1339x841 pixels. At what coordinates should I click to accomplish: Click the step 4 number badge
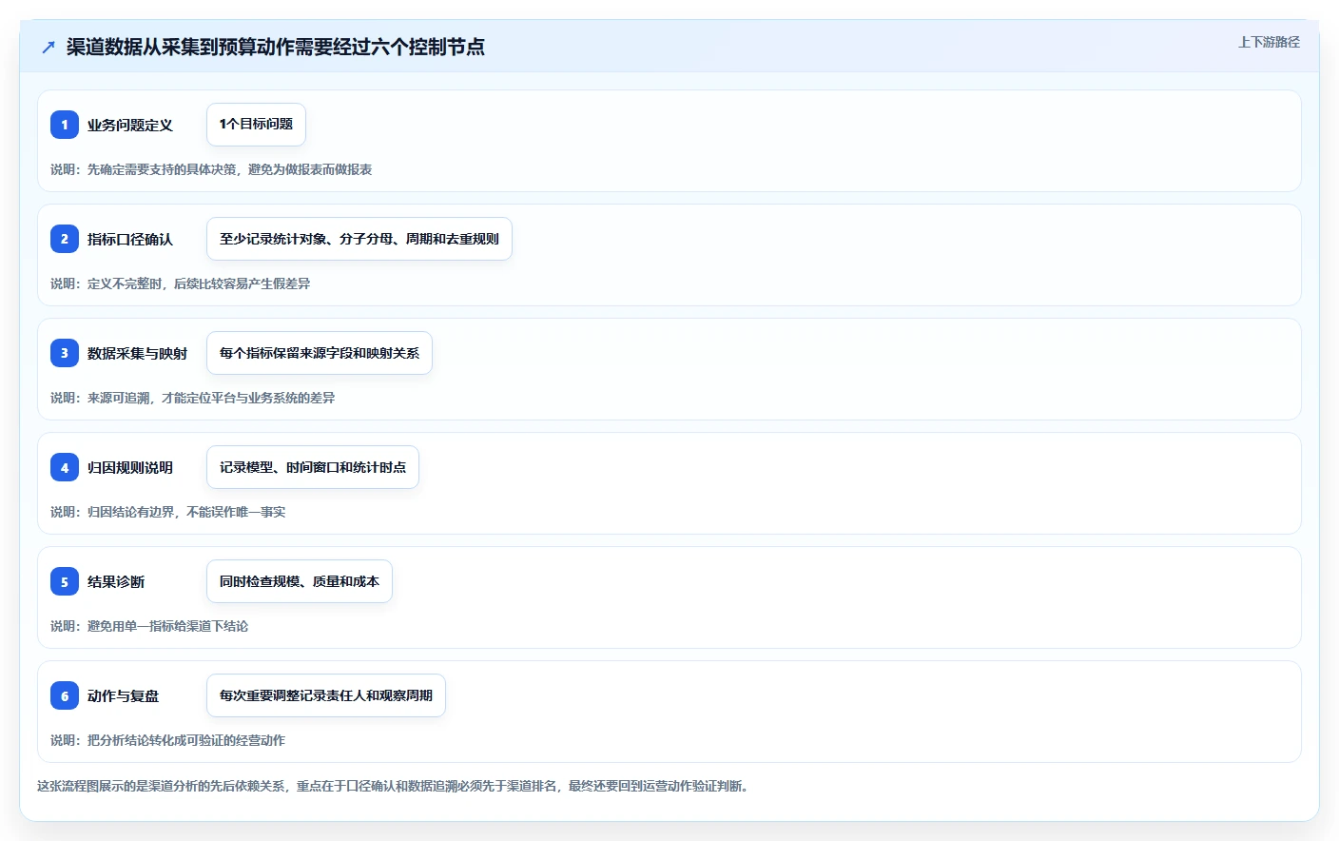coord(65,467)
